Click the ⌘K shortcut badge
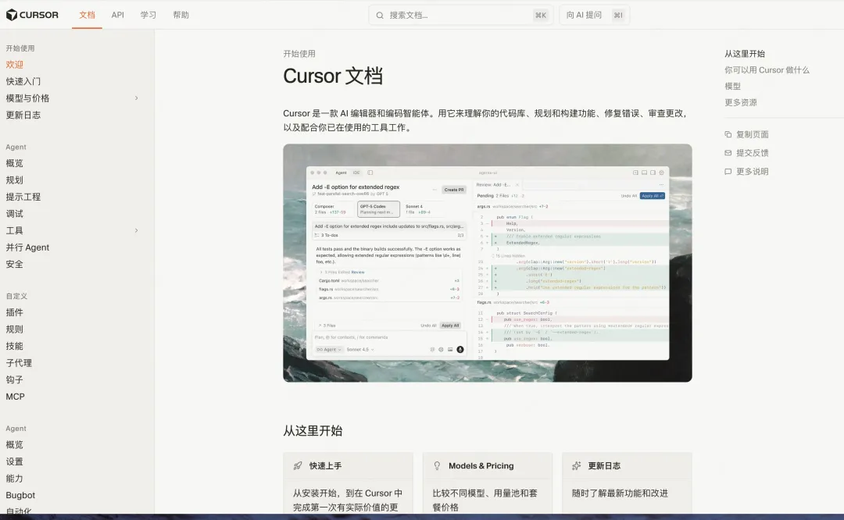 [541, 15]
